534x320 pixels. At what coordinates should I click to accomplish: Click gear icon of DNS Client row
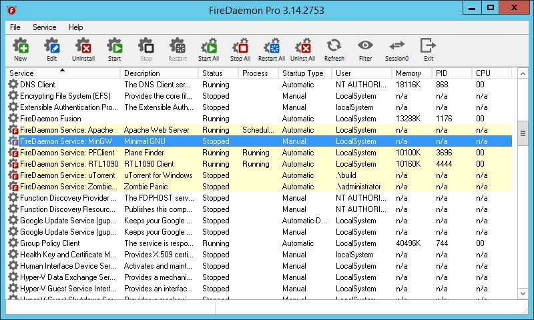(13, 85)
